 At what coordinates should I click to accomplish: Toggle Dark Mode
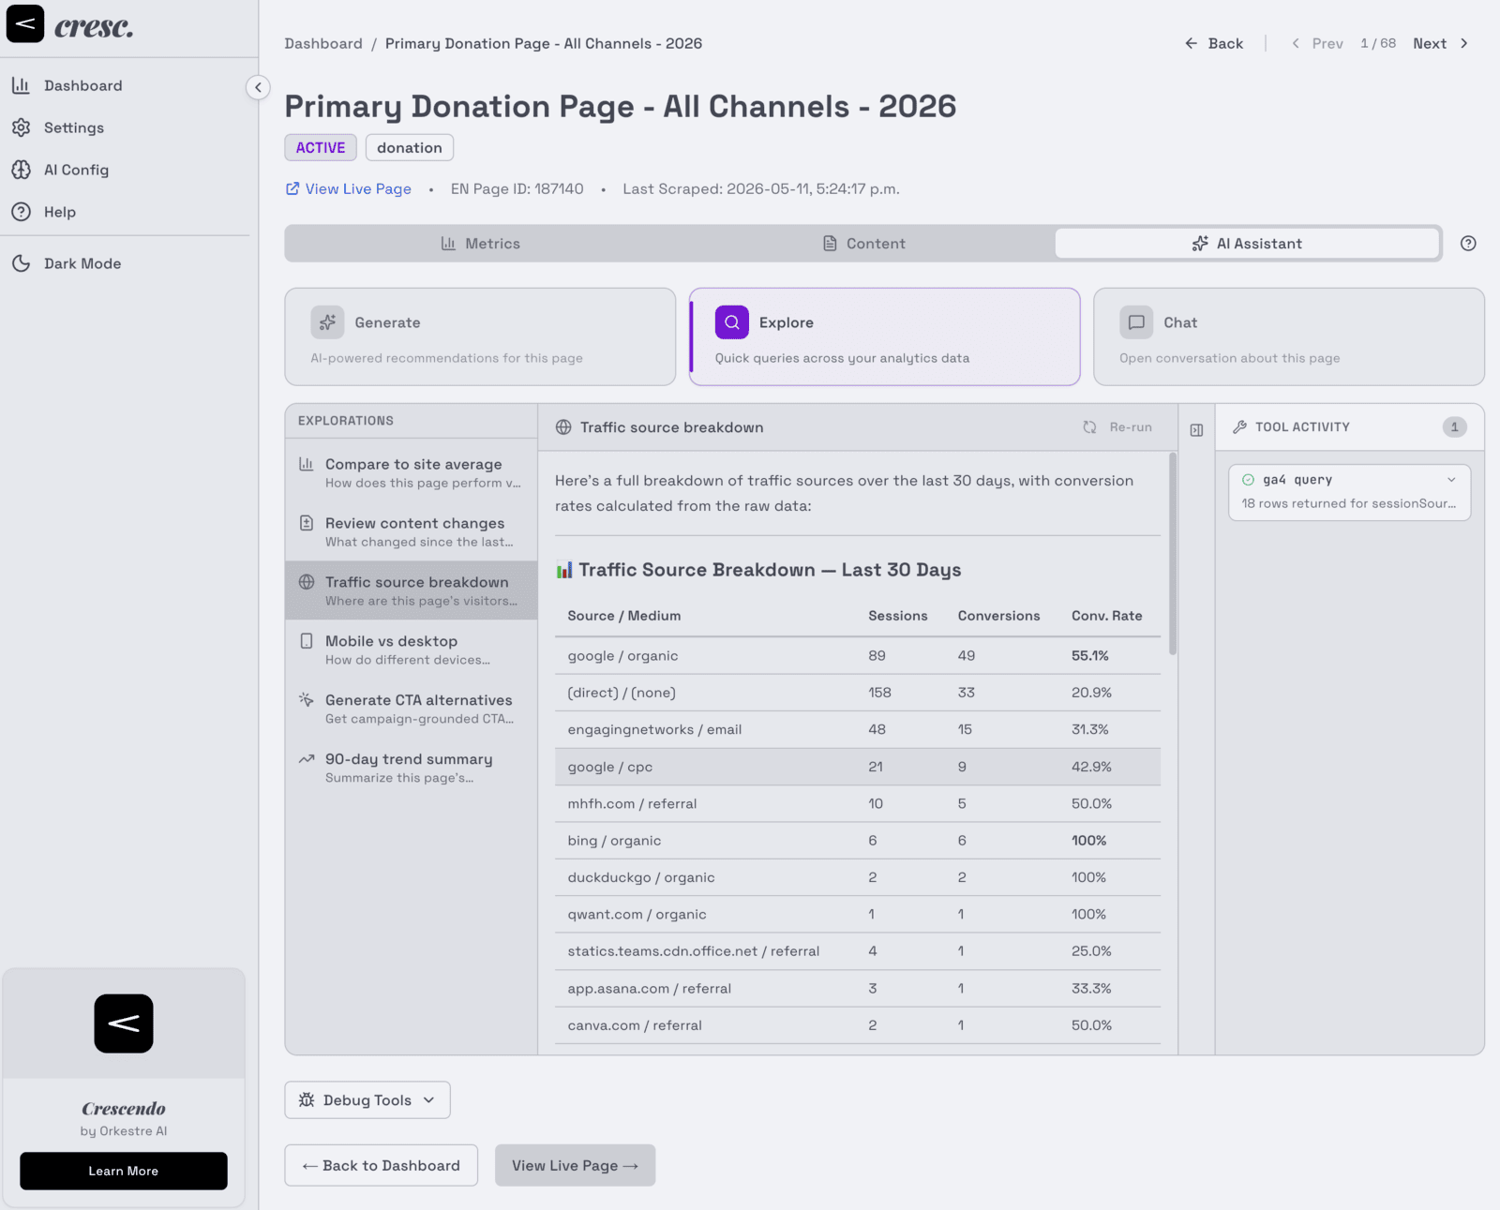(x=82, y=263)
